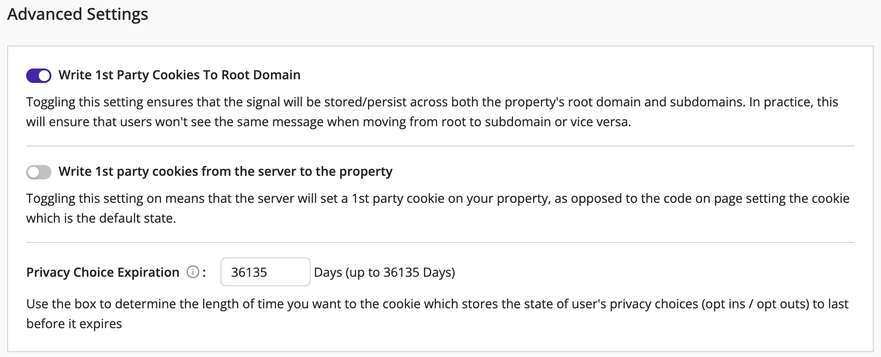Click the white knob of the enabled purple toggle
881x357 pixels.
click(44, 76)
